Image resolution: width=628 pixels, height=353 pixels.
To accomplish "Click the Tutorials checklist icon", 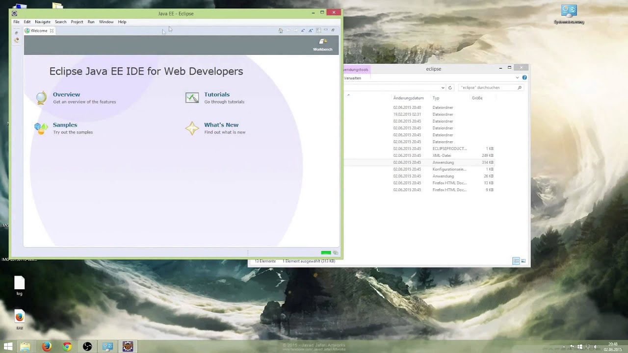I will point(192,98).
